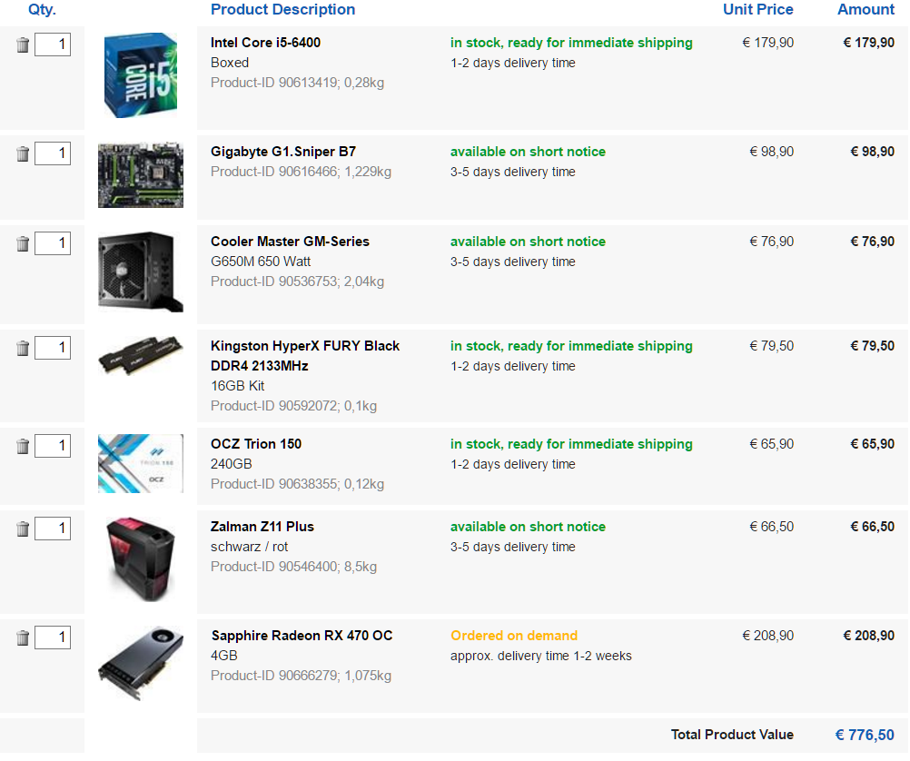Screen dimensions: 910x761
Task: Edit quantity field for Sapphire Radeon RX 470
Action: click(53, 637)
